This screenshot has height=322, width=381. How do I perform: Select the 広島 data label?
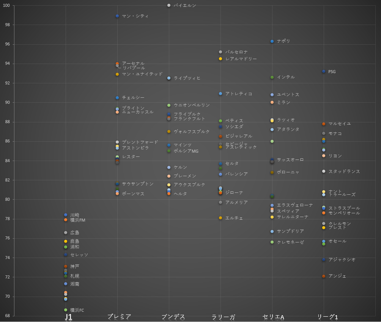[75, 233]
